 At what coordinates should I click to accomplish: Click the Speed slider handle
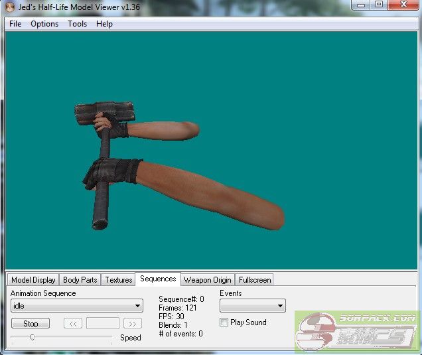[x=33, y=337]
